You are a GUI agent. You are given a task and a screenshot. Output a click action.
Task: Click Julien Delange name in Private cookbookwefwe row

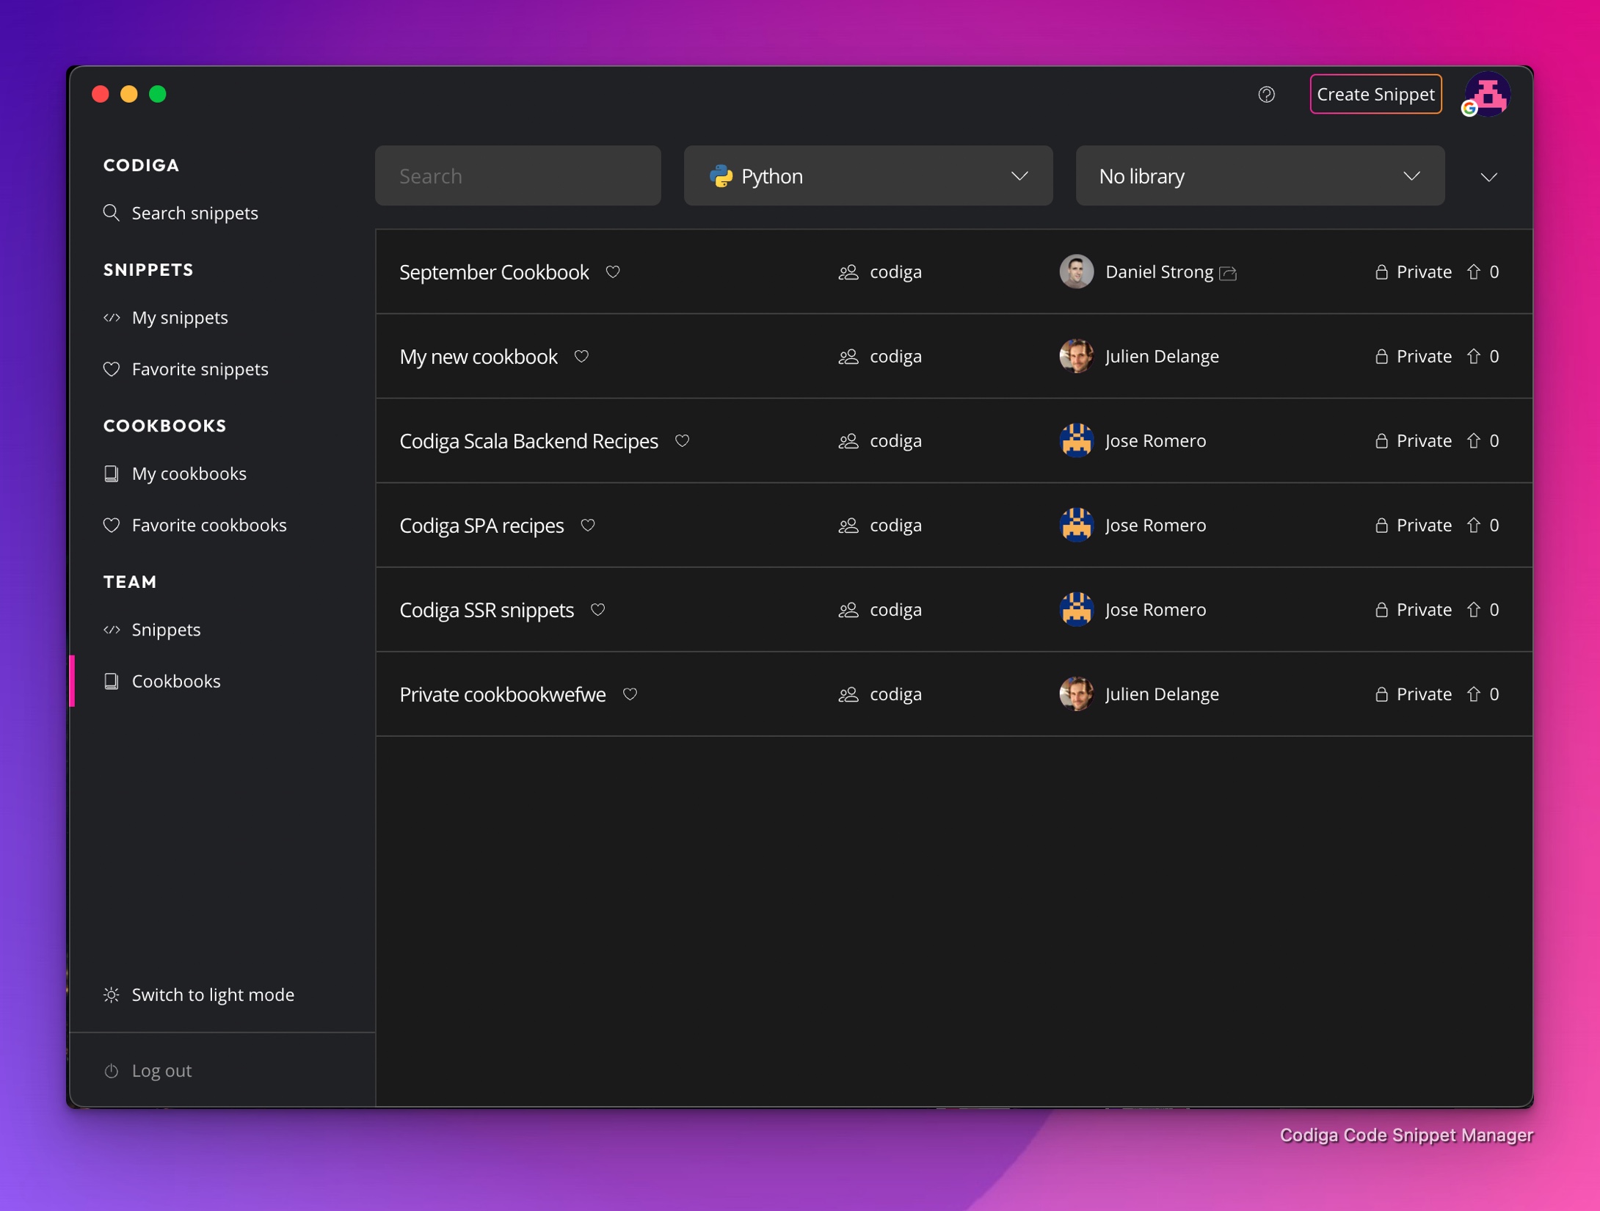pyautogui.click(x=1163, y=694)
